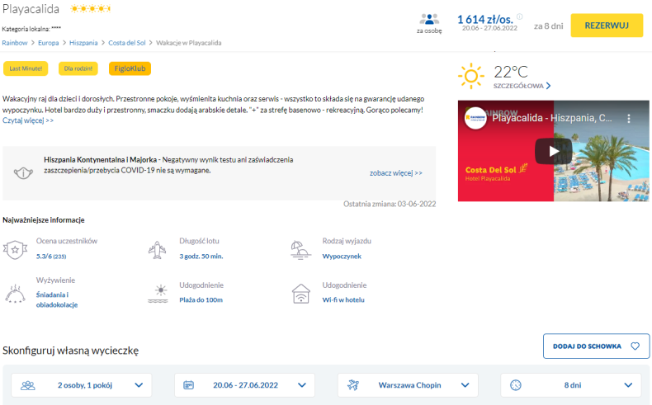Image resolution: width=652 pixels, height=405 pixels.
Task: Open the Hiszpania breadcrumb
Action: [83, 43]
